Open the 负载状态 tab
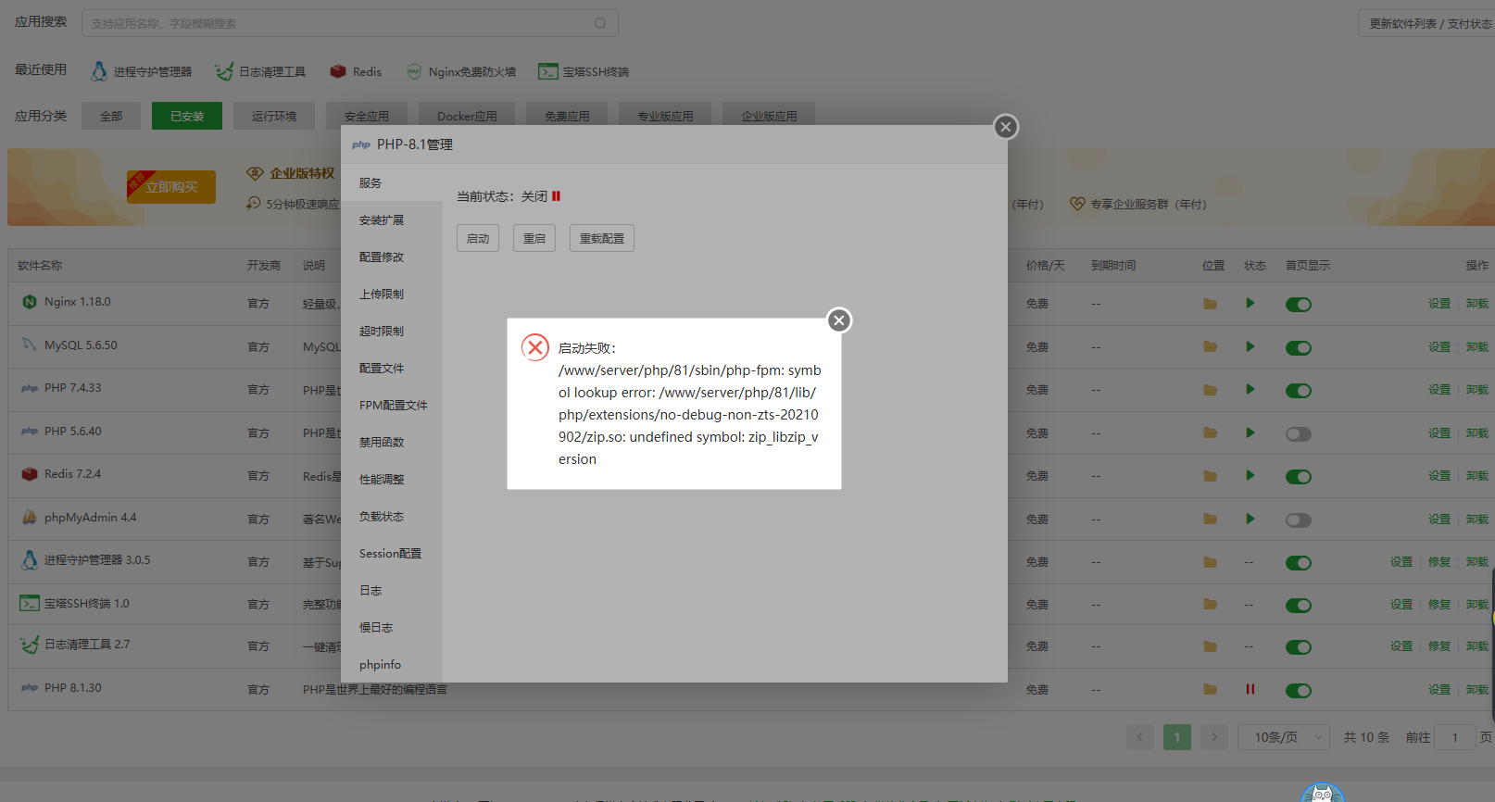Viewport: 1495px width, 802px height. pos(392,517)
